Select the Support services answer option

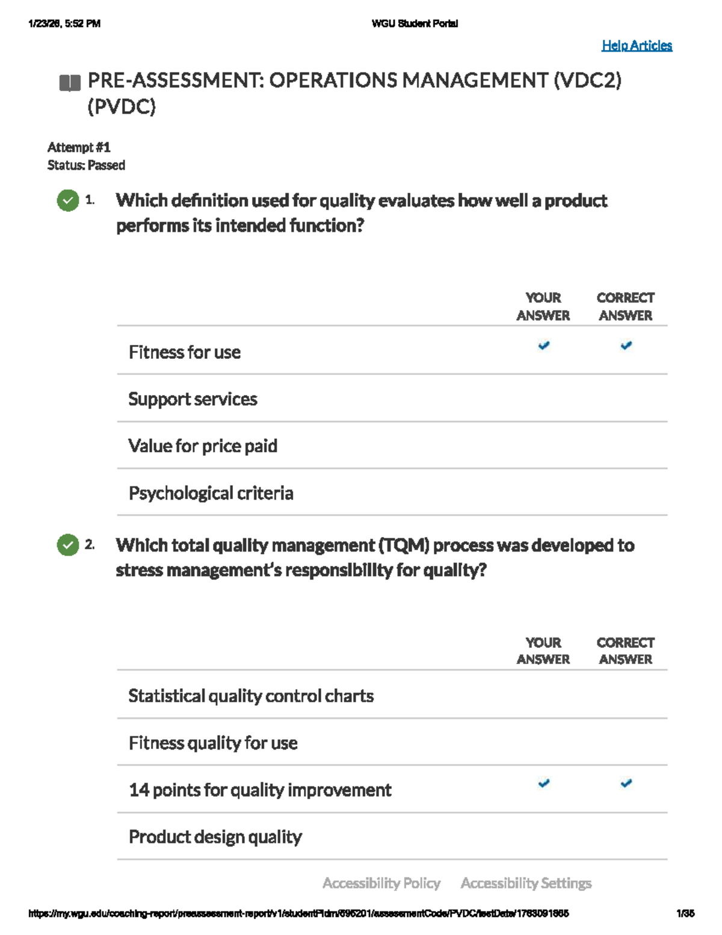click(193, 399)
